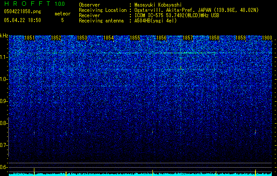Click the 1856 time axis label
The height and width of the screenshot is (176, 277).
click(162, 38)
